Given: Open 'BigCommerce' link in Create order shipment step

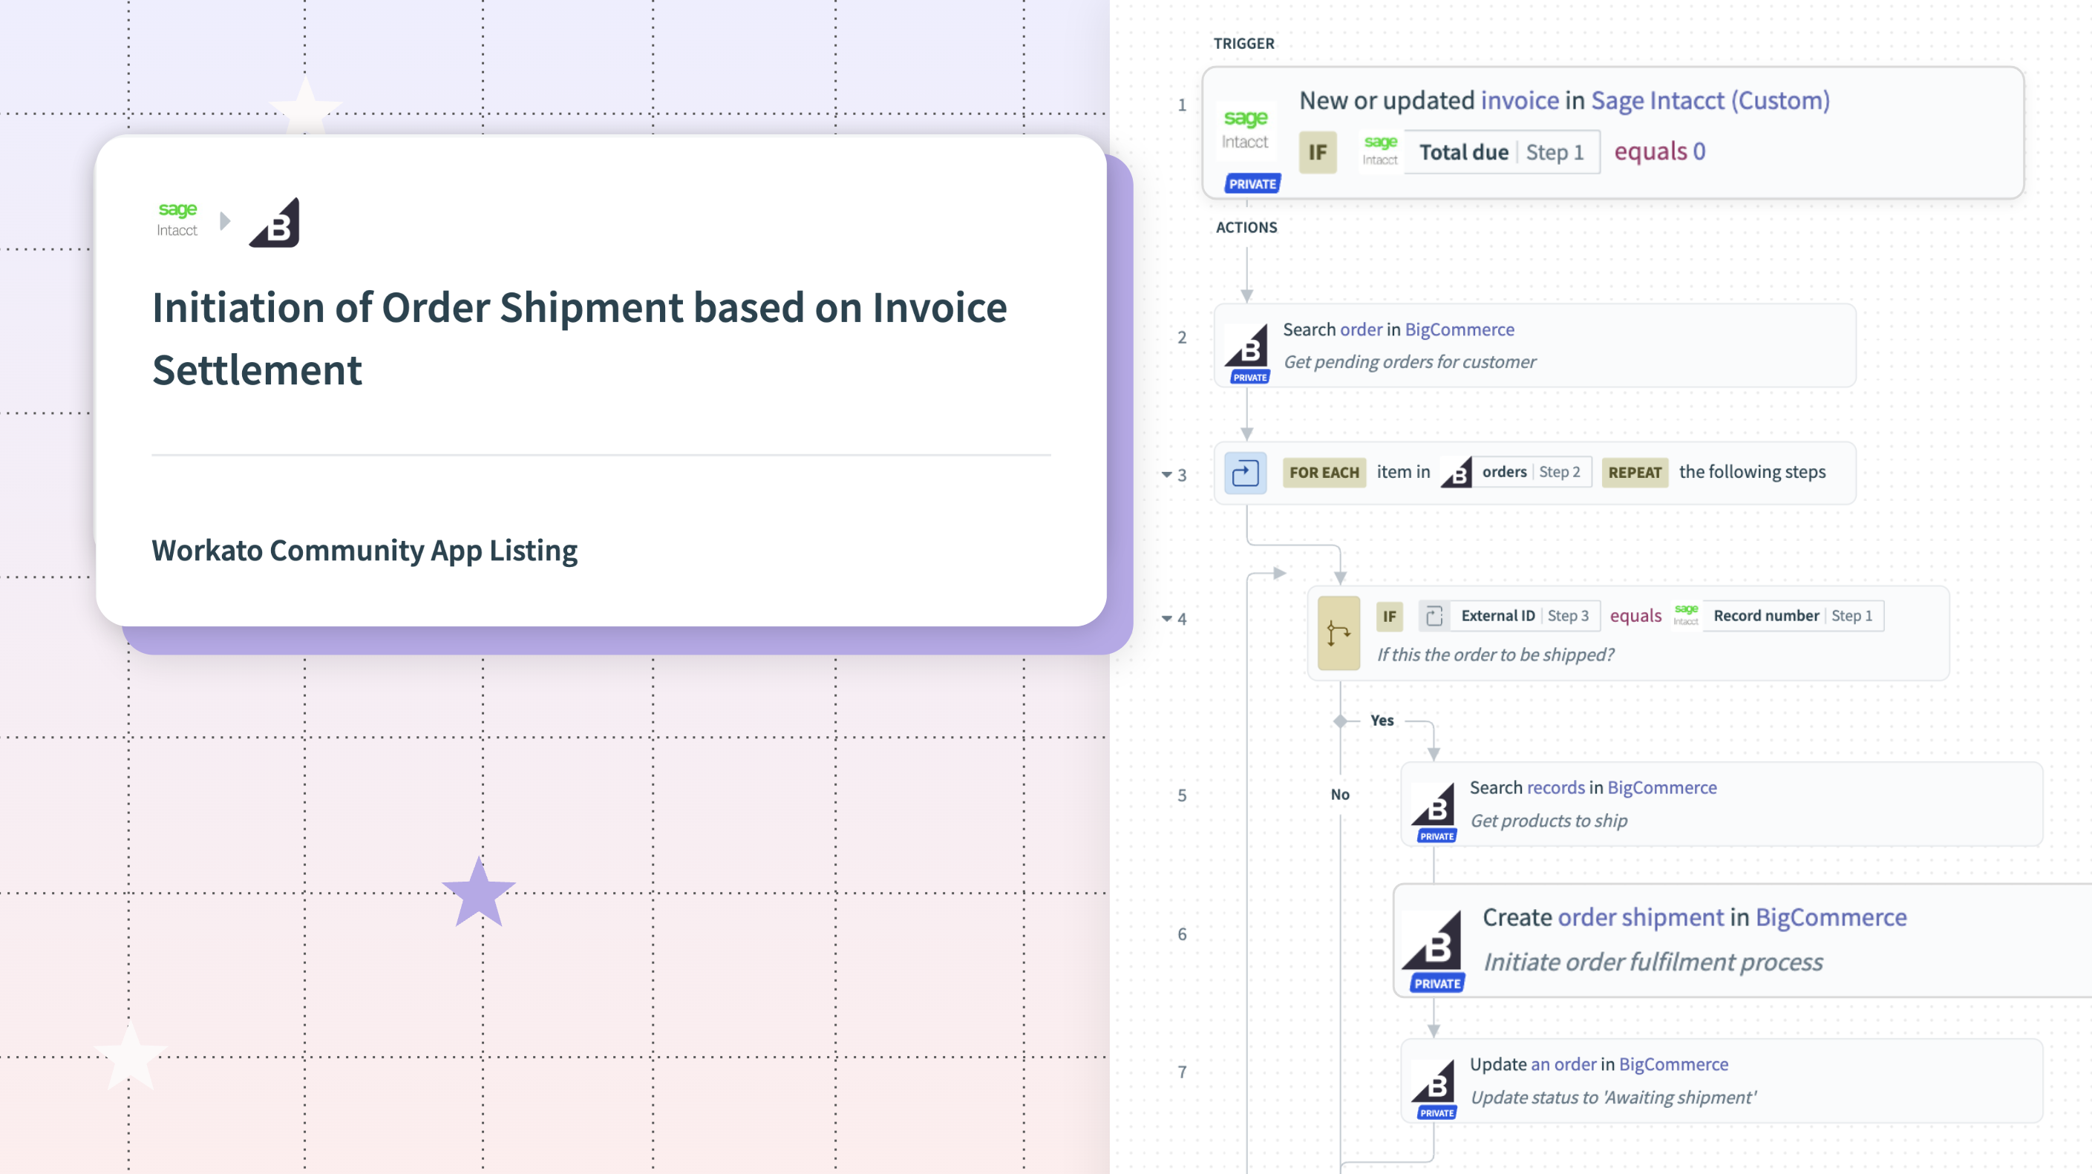Looking at the screenshot, I should (x=1831, y=917).
